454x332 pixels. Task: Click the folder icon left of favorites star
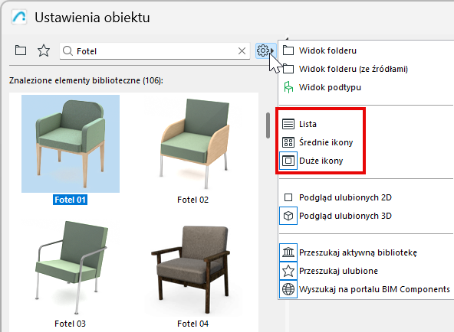(x=21, y=50)
